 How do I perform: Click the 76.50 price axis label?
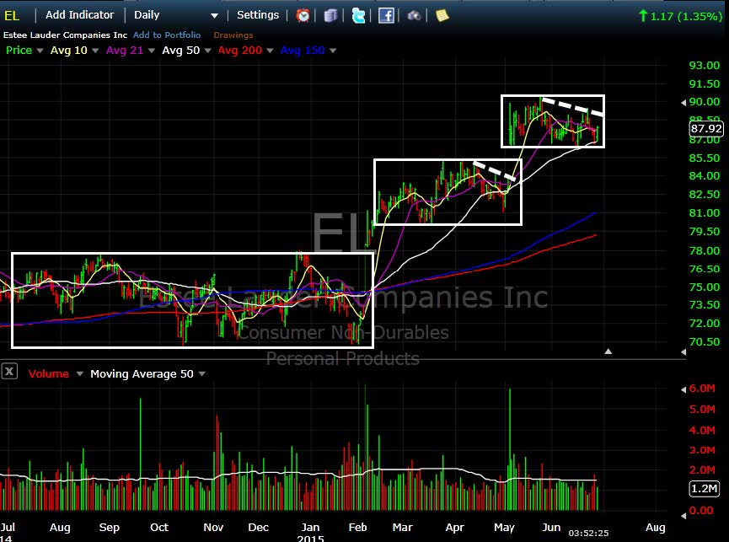click(x=705, y=269)
